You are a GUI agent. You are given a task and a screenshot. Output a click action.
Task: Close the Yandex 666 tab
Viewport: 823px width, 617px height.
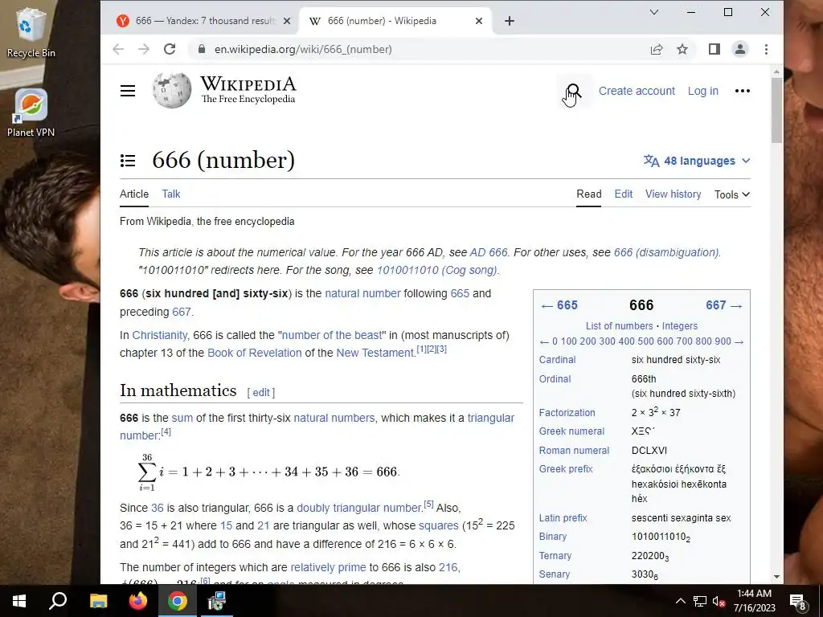pyautogui.click(x=287, y=21)
